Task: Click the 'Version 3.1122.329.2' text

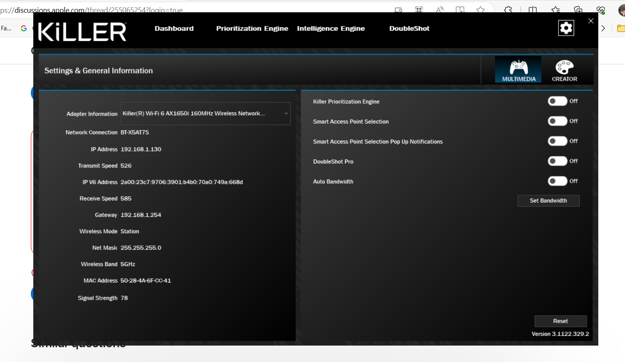Action: pyautogui.click(x=560, y=334)
